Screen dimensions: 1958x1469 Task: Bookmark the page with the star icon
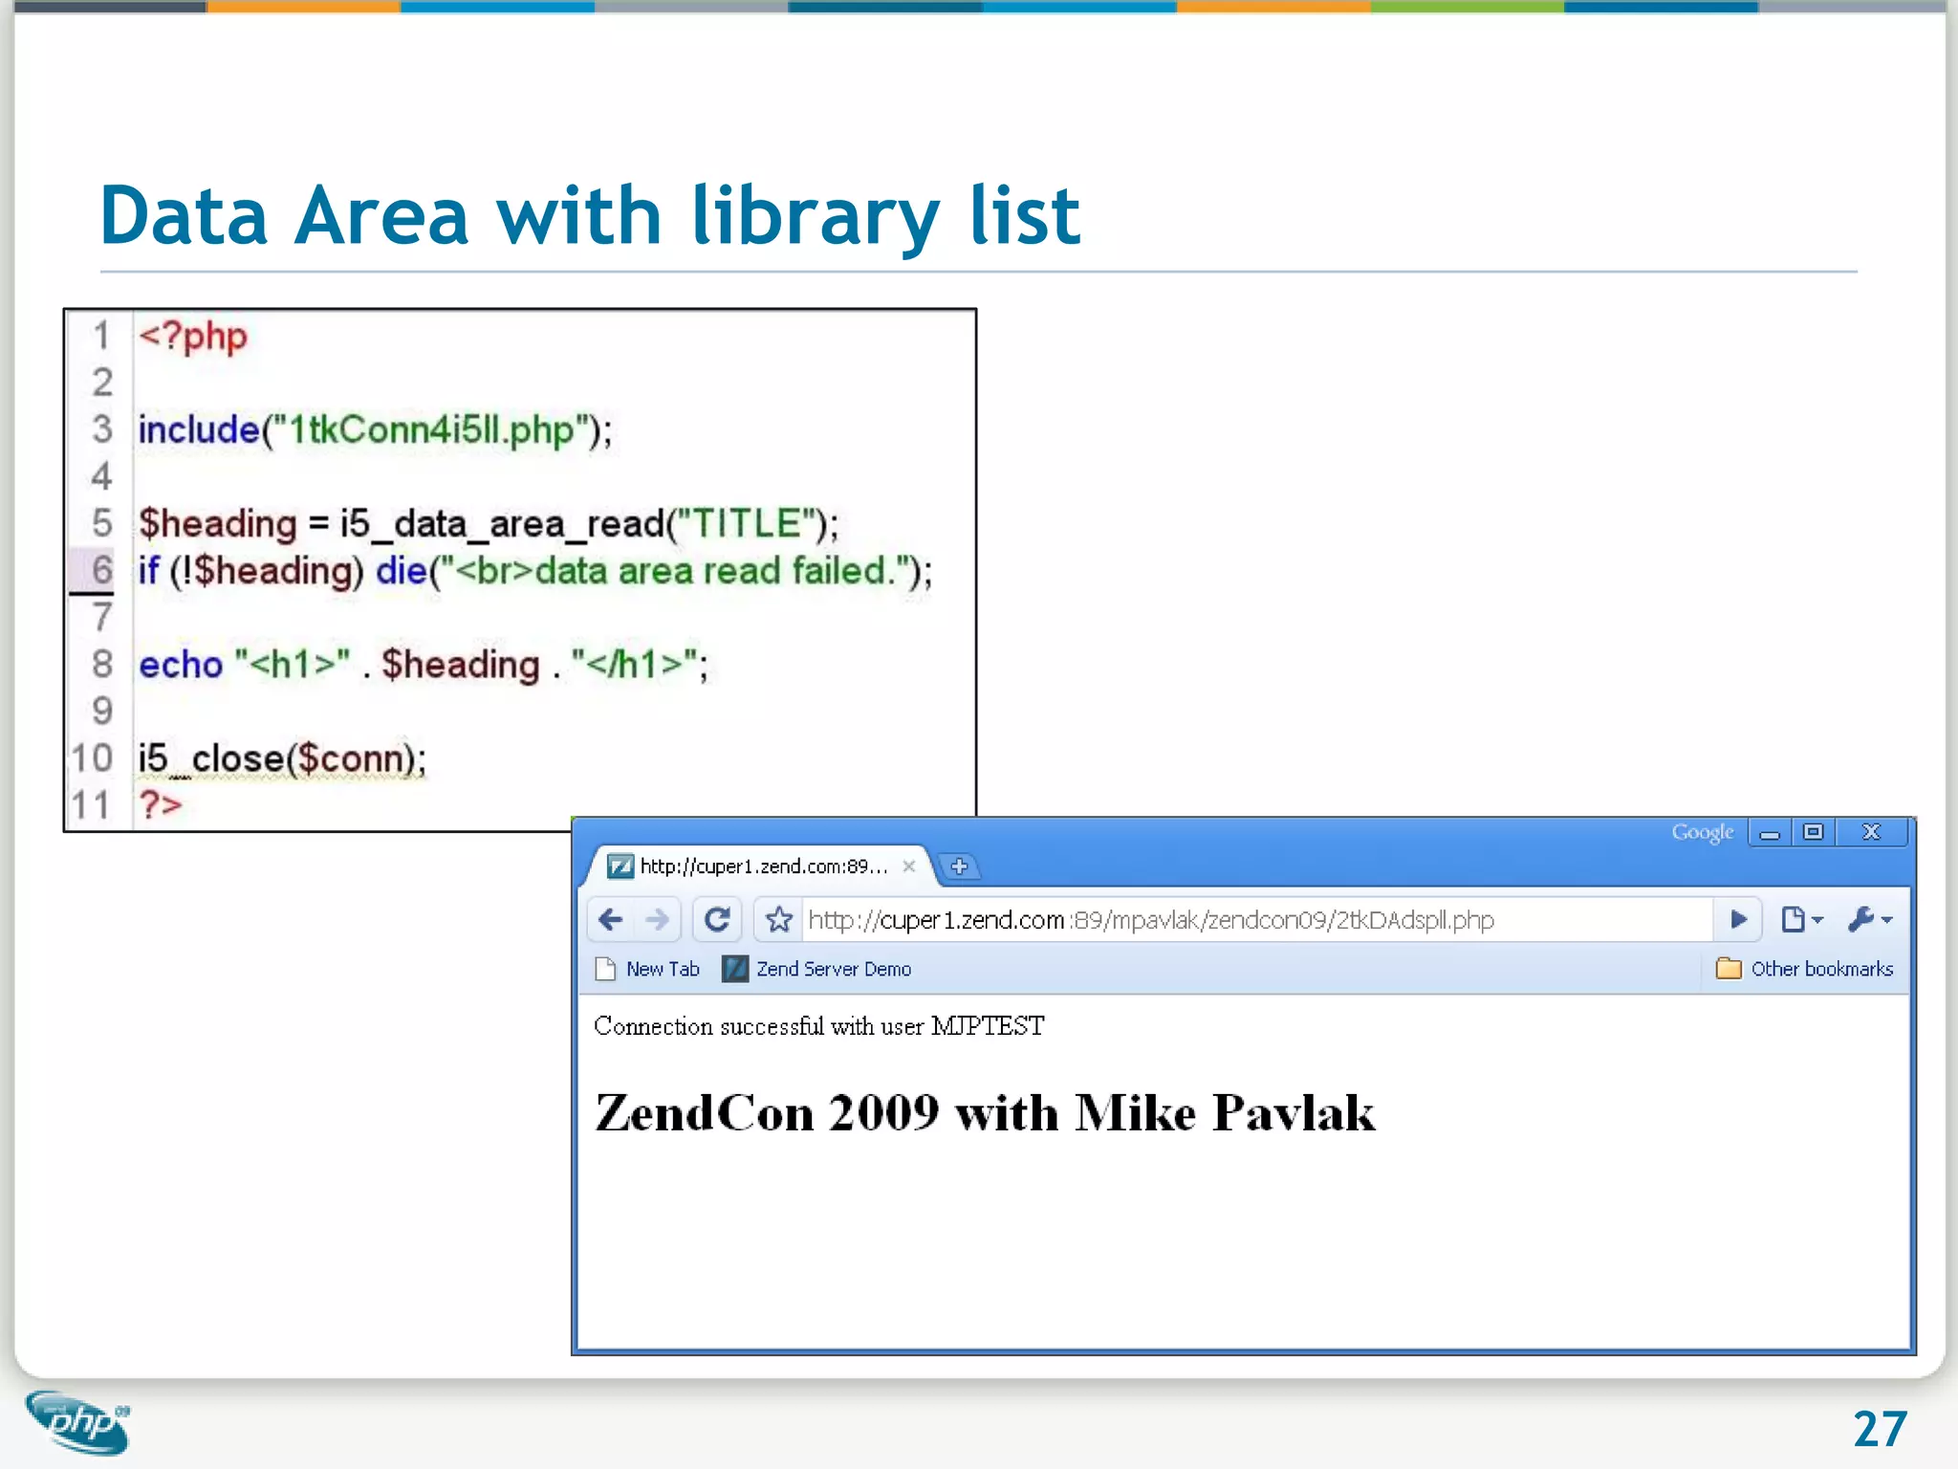[x=779, y=919]
